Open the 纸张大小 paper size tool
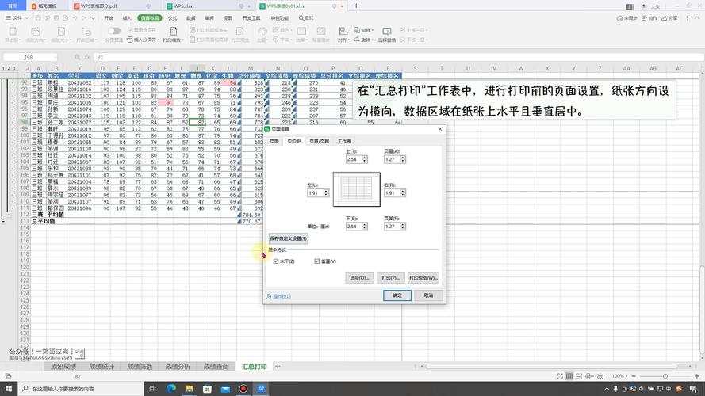This screenshot has width=705, height=396. (61, 34)
